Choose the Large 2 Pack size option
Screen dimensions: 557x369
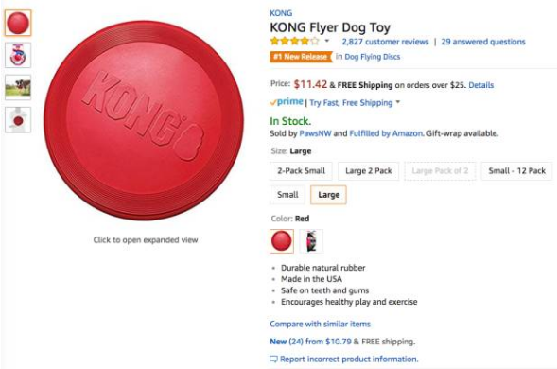tap(369, 171)
